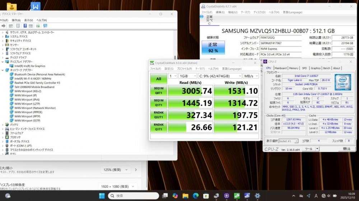Click the Windows Start button
Image resolution: width=359 pixels, height=201 pixels.
click(x=102, y=196)
